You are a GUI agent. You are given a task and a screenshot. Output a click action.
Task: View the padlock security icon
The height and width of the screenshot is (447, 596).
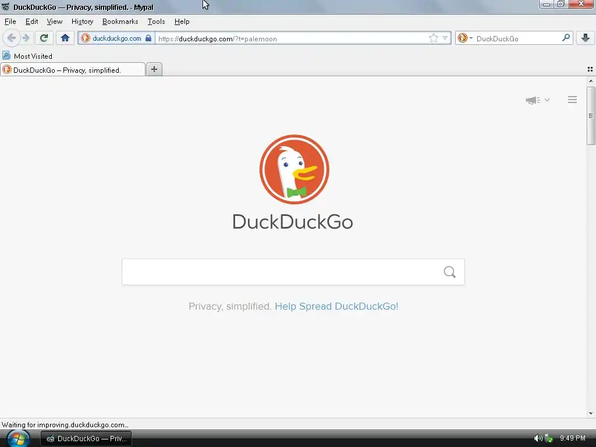coord(148,38)
